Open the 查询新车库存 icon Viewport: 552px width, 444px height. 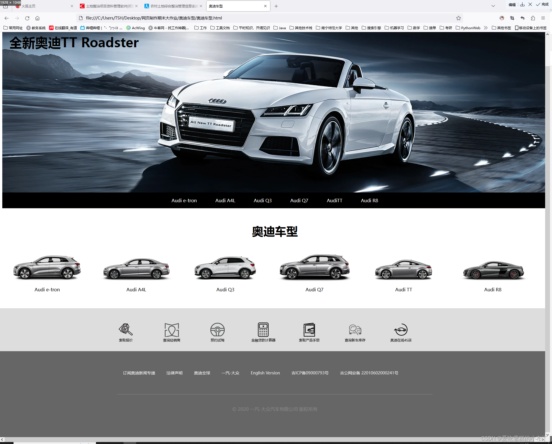355,330
